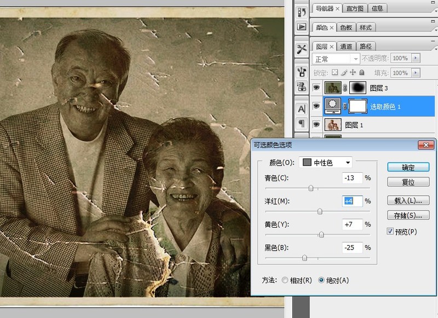This screenshot has width=438, height=318.
Task: Select 相对(R) method radio button
Action: coord(285,280)
